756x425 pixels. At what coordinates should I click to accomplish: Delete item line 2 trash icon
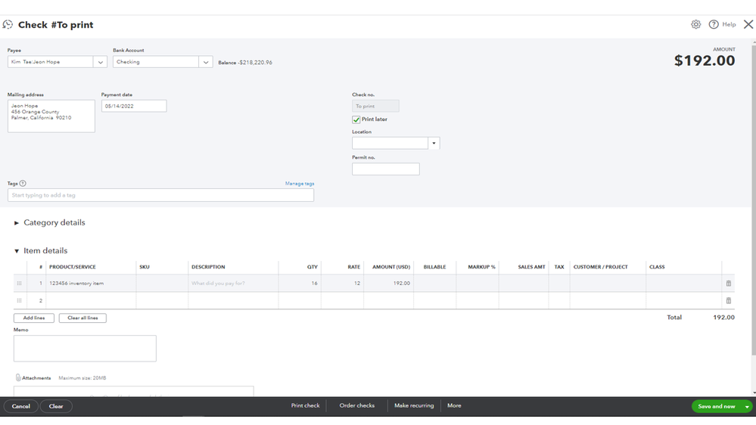tap(729, 301)
